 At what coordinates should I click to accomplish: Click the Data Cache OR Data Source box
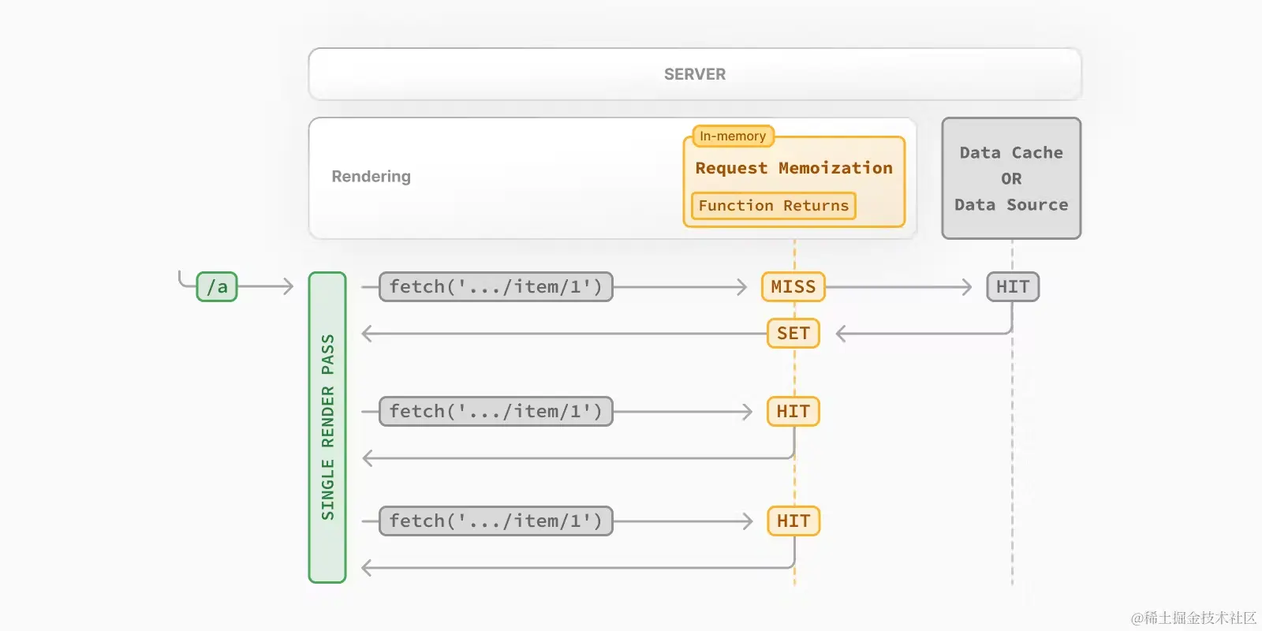point(1011,178)
